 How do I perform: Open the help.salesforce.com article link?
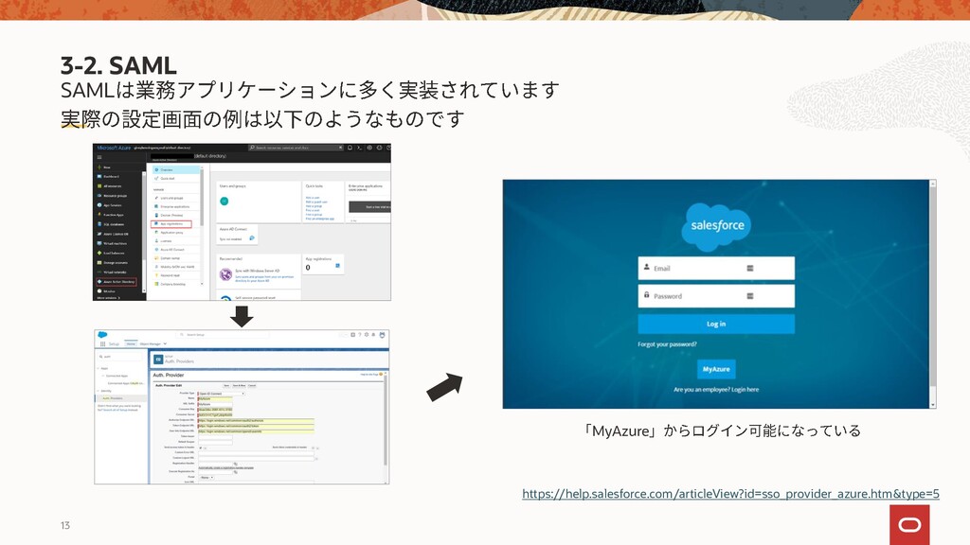(x=730, y=494)
